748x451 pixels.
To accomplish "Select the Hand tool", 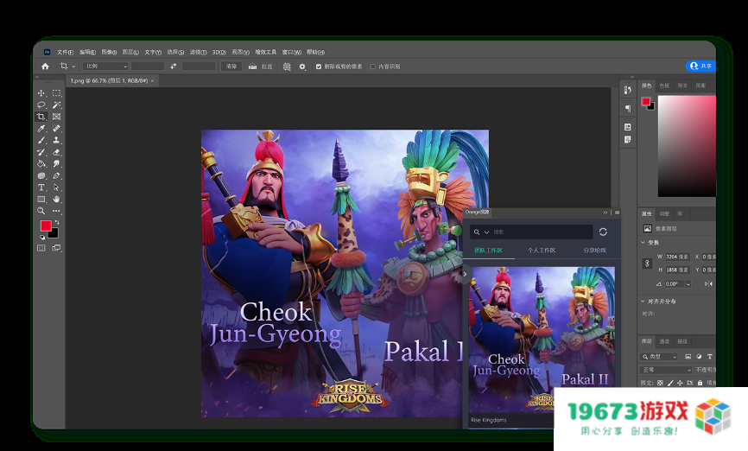I will 56,199.
